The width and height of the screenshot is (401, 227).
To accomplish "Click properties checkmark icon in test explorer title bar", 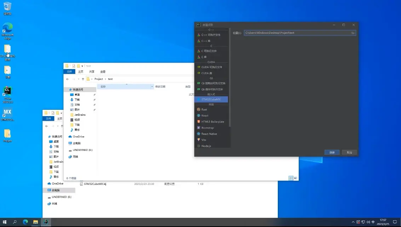I will coord(74,66).
